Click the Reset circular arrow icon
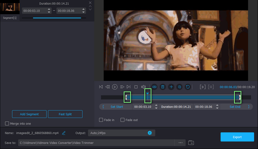The width and height of the screenshot is (258, 149). (x=188, y=87)
